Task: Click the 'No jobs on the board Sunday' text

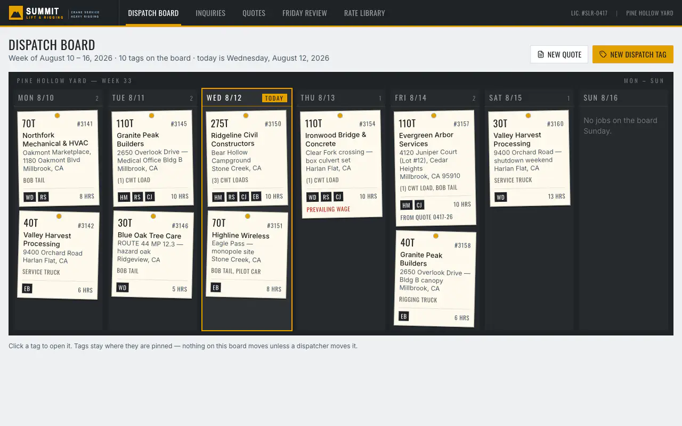Action: [620, 126]
